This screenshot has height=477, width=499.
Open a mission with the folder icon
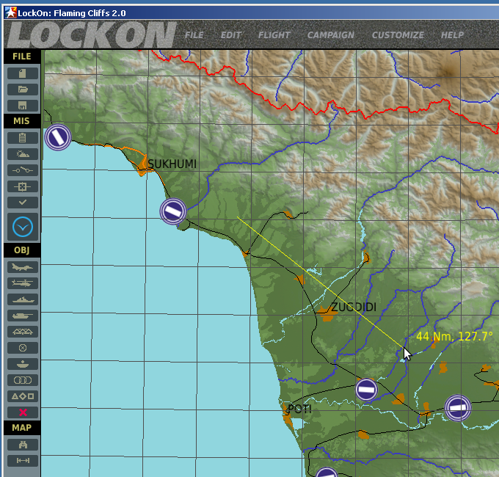[x=23, y=90]
